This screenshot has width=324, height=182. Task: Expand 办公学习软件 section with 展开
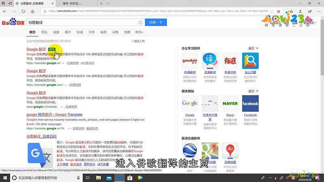[253, 48]
